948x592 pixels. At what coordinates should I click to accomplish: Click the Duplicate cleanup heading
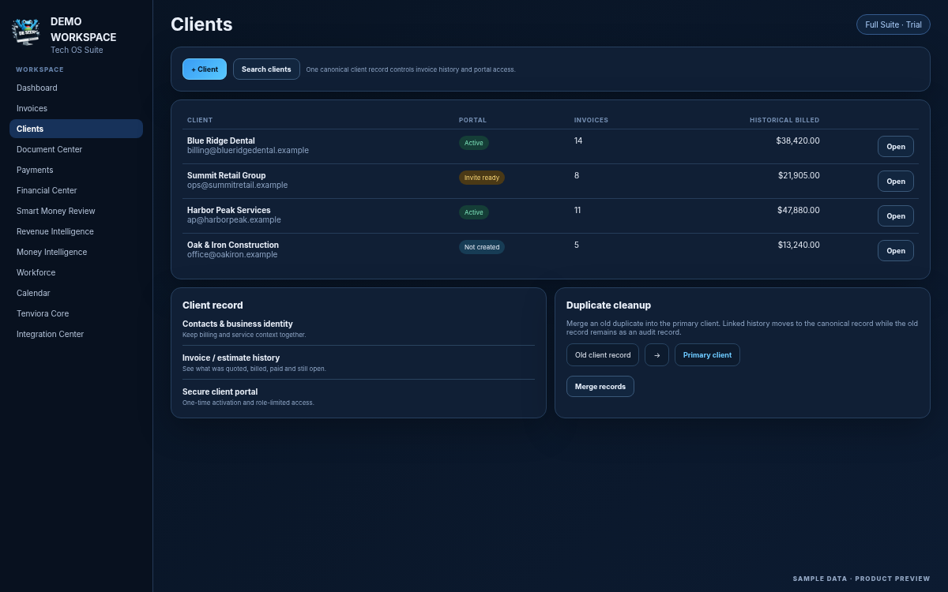pos(608,305)
